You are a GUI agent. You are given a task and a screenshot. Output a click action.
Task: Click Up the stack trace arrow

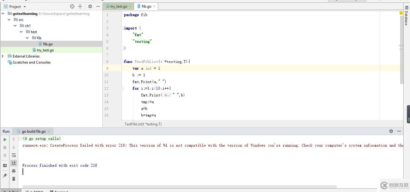14,139
